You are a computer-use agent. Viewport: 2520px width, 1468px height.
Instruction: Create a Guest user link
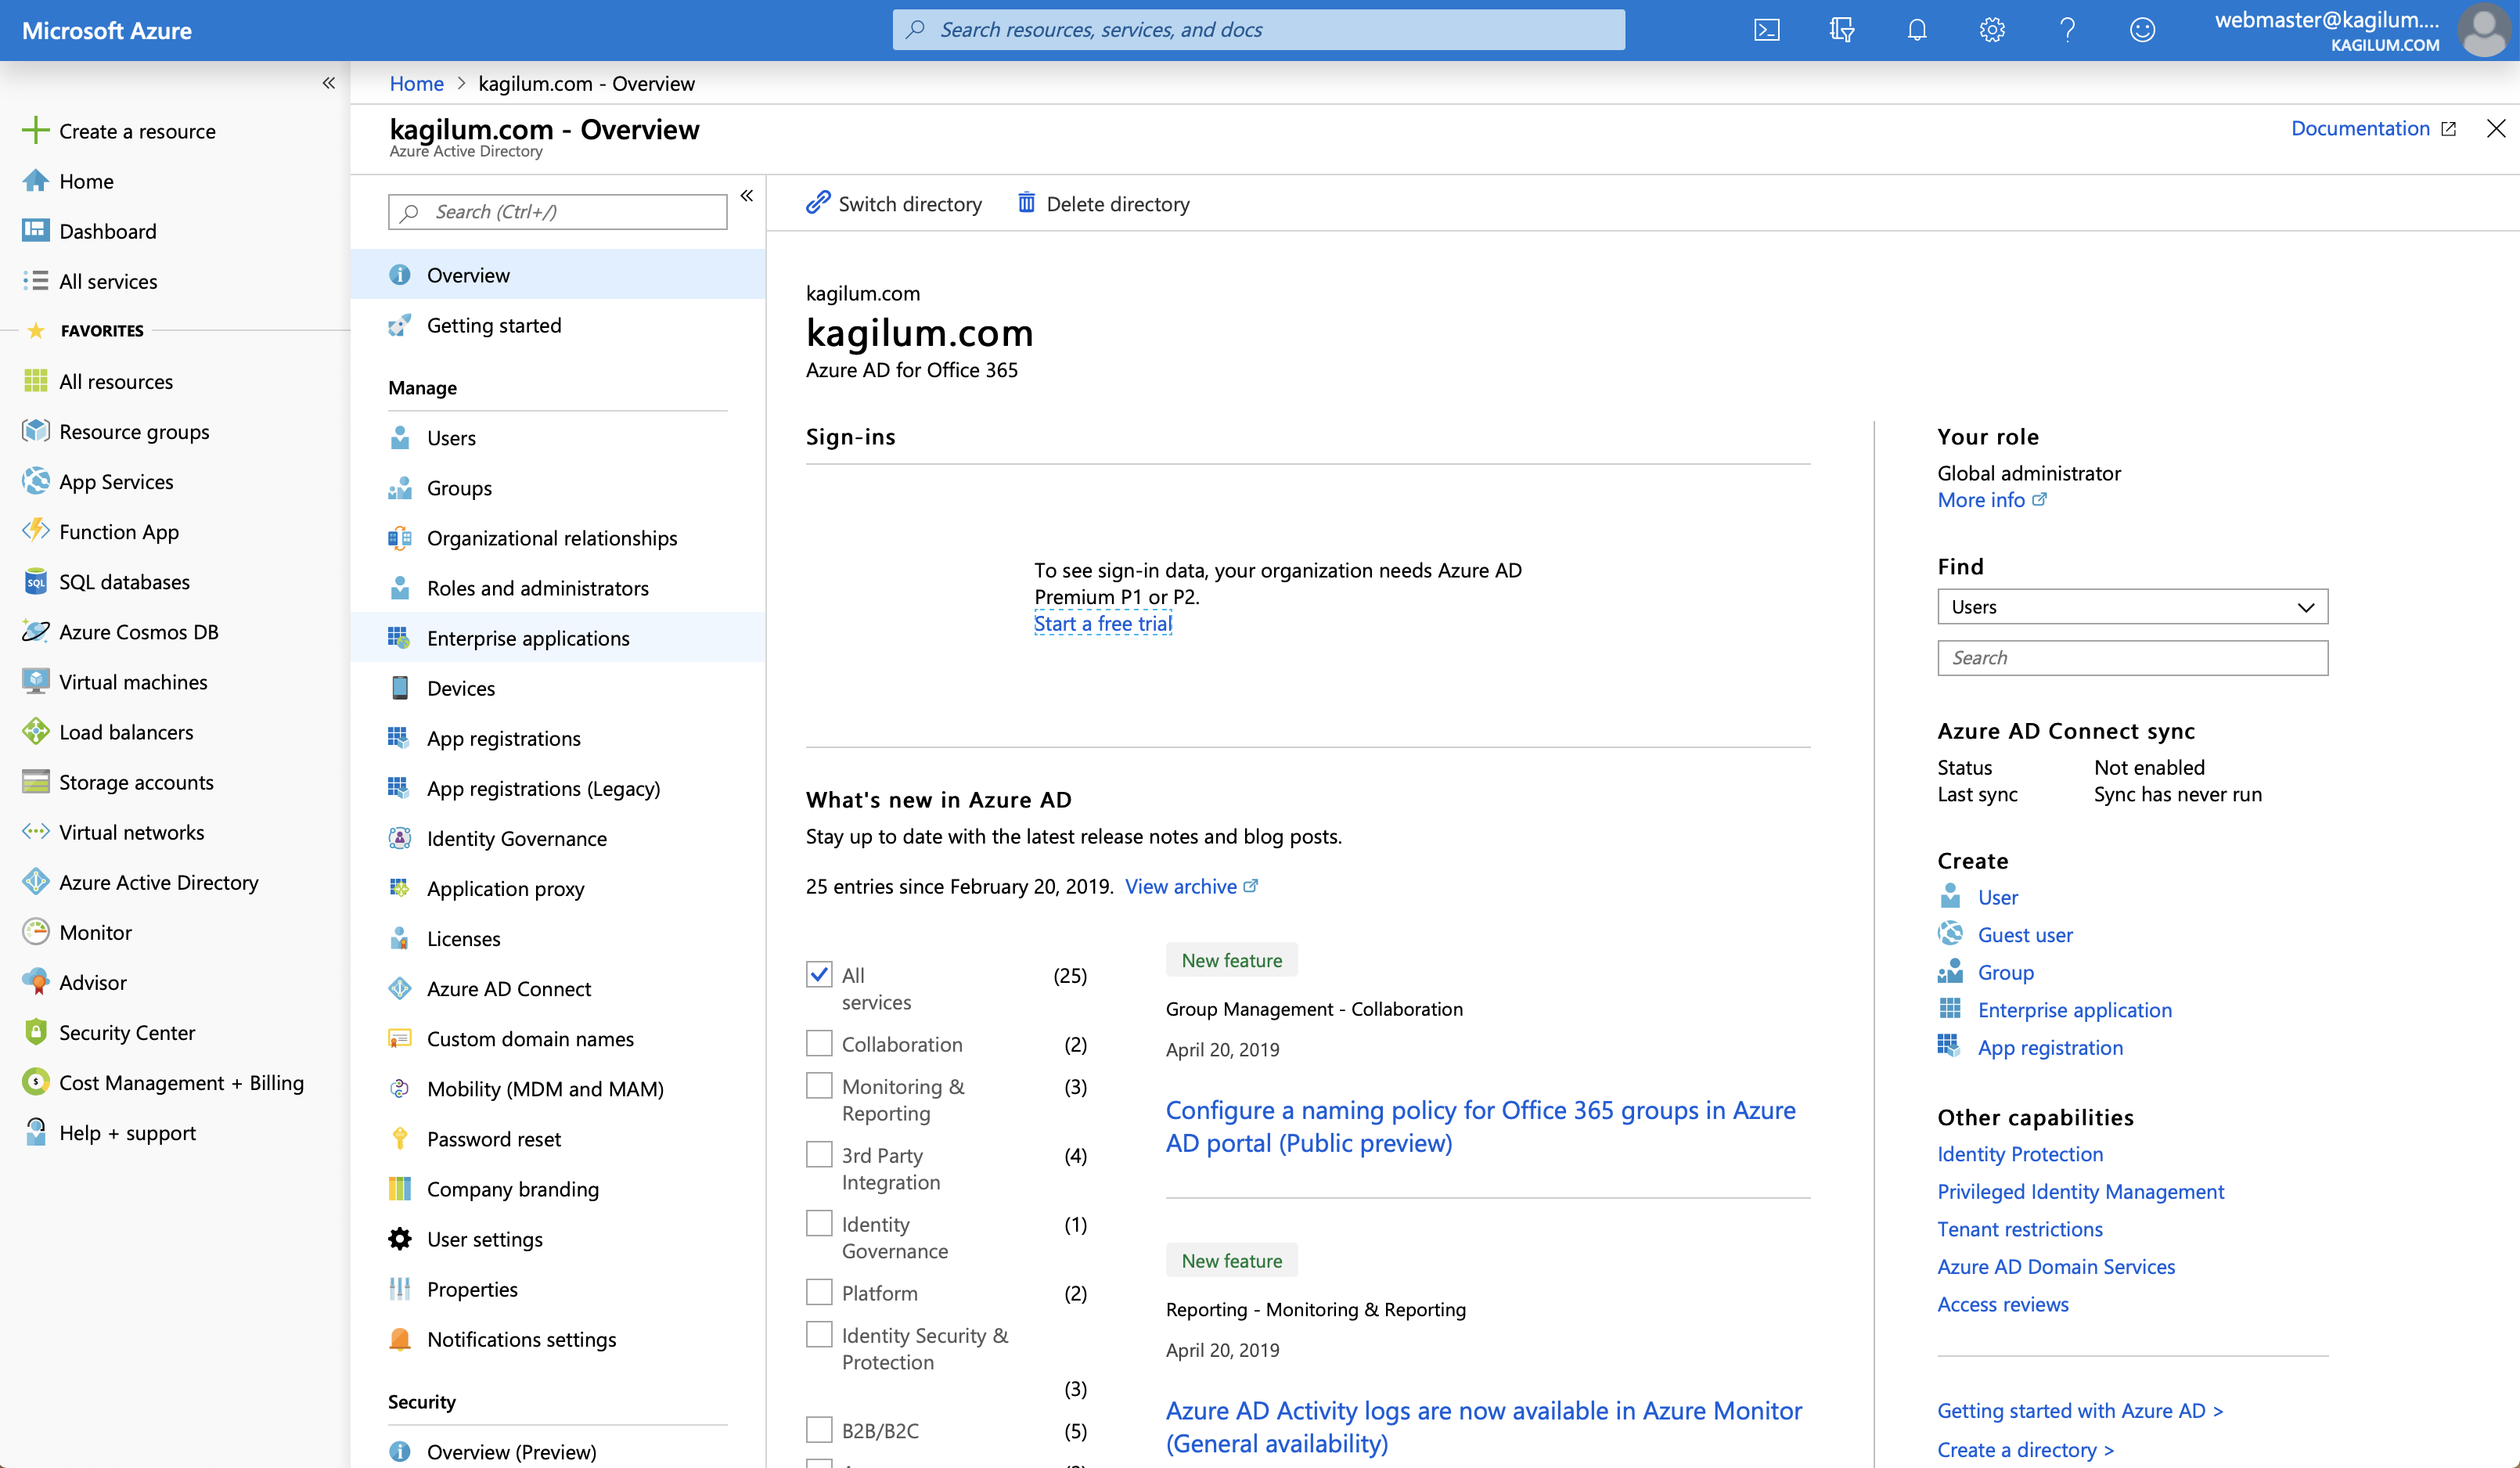click(x=2024, y=934)
